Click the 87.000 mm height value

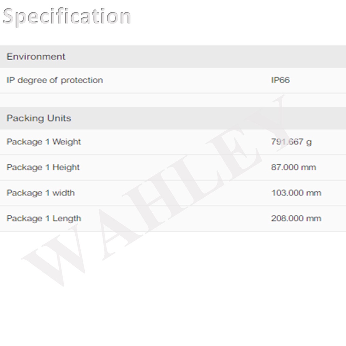pyautogui.click(x=293, y=167)
